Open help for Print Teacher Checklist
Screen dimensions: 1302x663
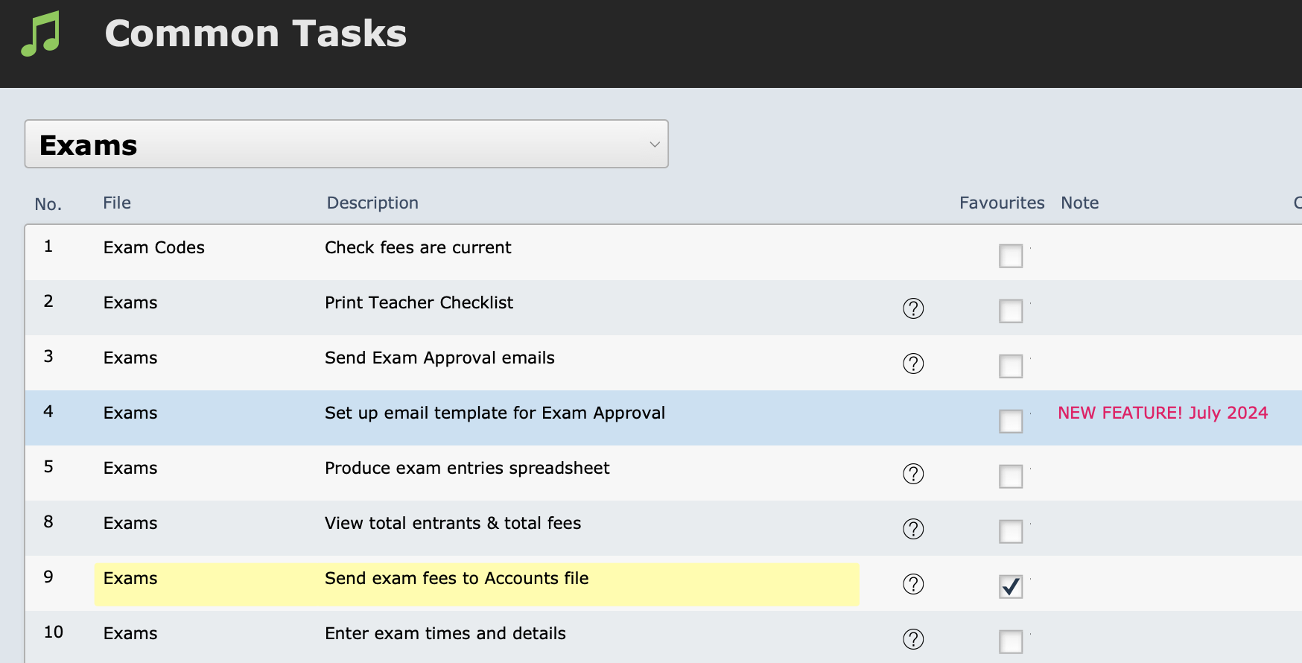913,308
